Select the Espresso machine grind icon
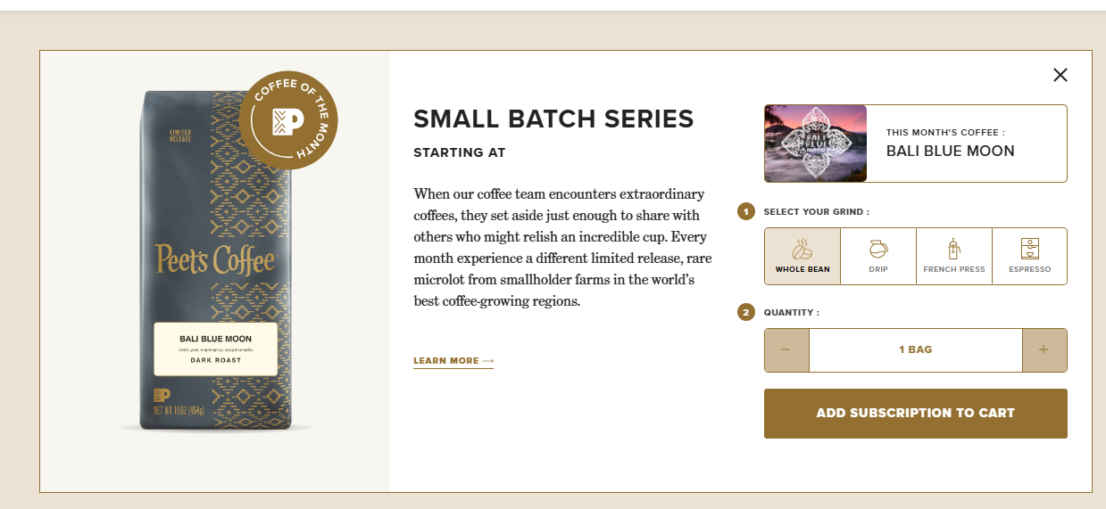The width and height of the screenshot is (1106, 509). point(1029,256)
